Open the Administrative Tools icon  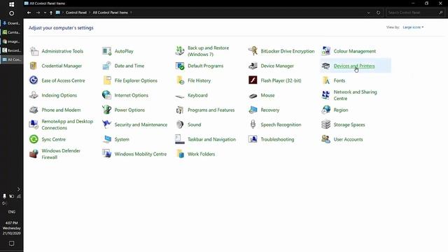pos(34,51)
